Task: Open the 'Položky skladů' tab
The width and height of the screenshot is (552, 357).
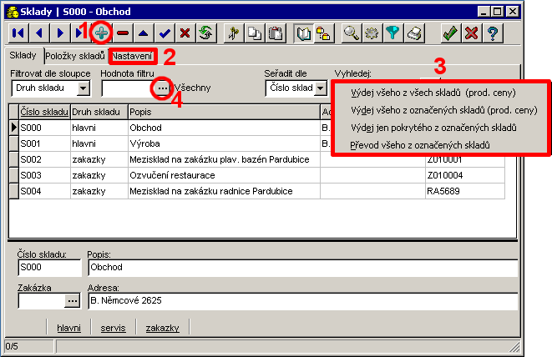Action: pyautogui.click(x=75, y=56)
